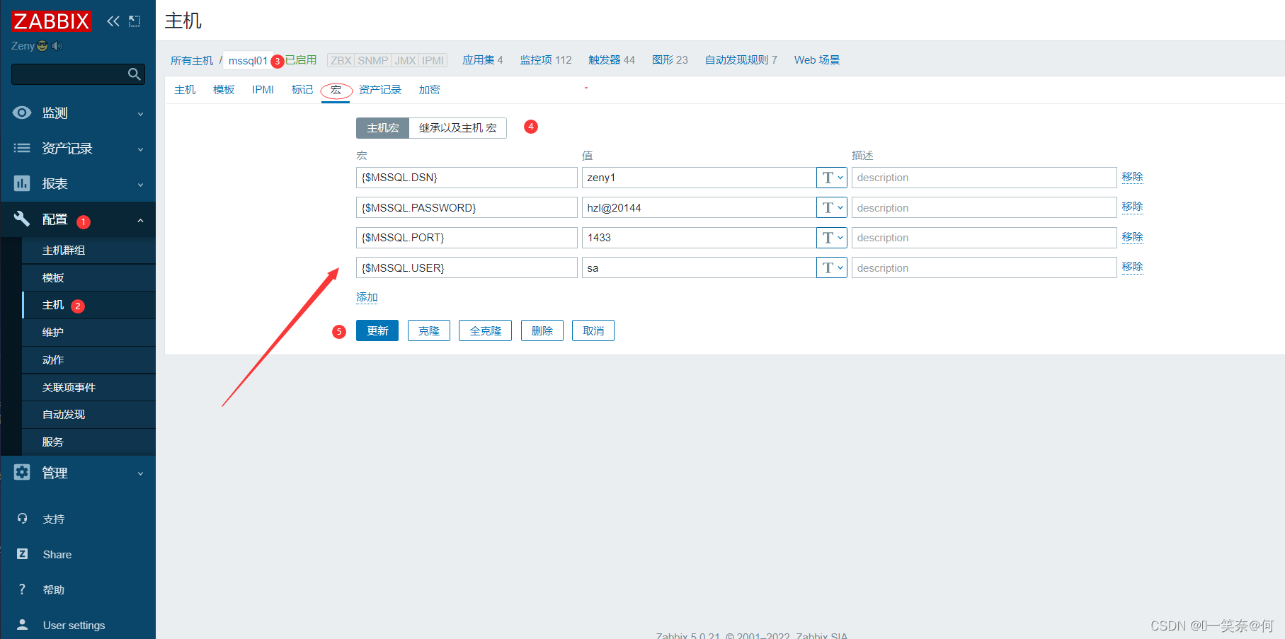Screen dimensions: 1285x639
Task: Click the 帮助 question mark icon
Action: (22, 589)
